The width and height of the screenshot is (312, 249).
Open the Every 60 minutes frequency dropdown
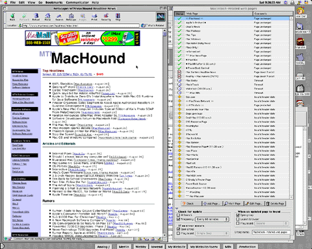point(212,219)
